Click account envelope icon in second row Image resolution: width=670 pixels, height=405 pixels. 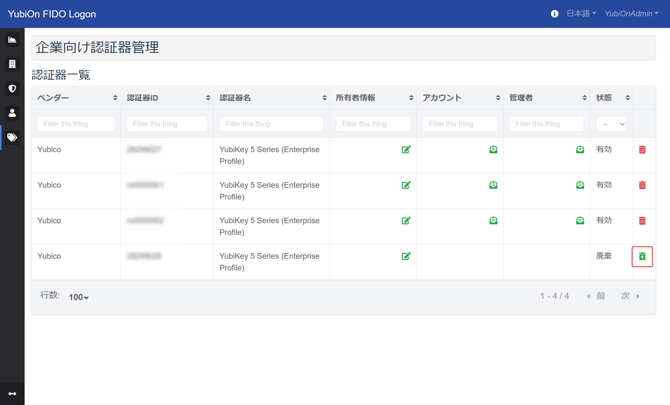click(x=493, y=185)
